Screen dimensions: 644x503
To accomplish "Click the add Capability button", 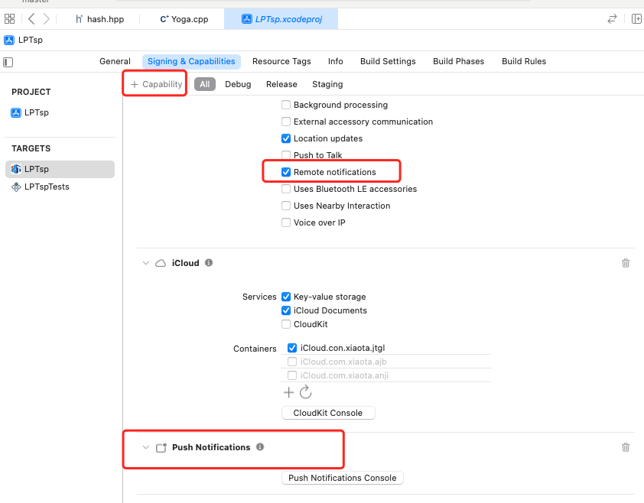I will pyautogui.click(x=156, y=84).
